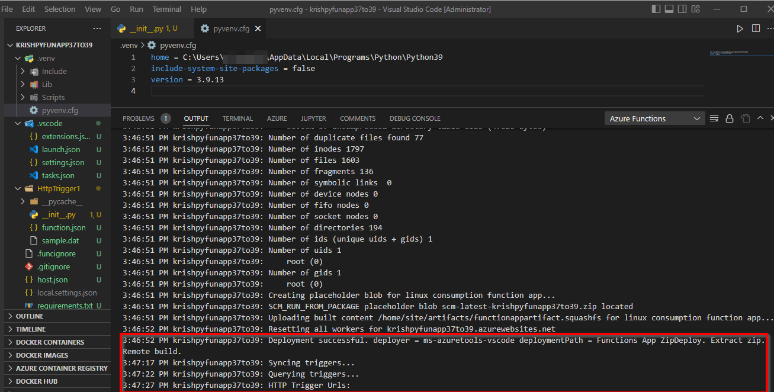Select pyvenv.cfg gear icon in explorer
Image resolution: width=774 pixels, height=392 pixels.
(34, 110)
